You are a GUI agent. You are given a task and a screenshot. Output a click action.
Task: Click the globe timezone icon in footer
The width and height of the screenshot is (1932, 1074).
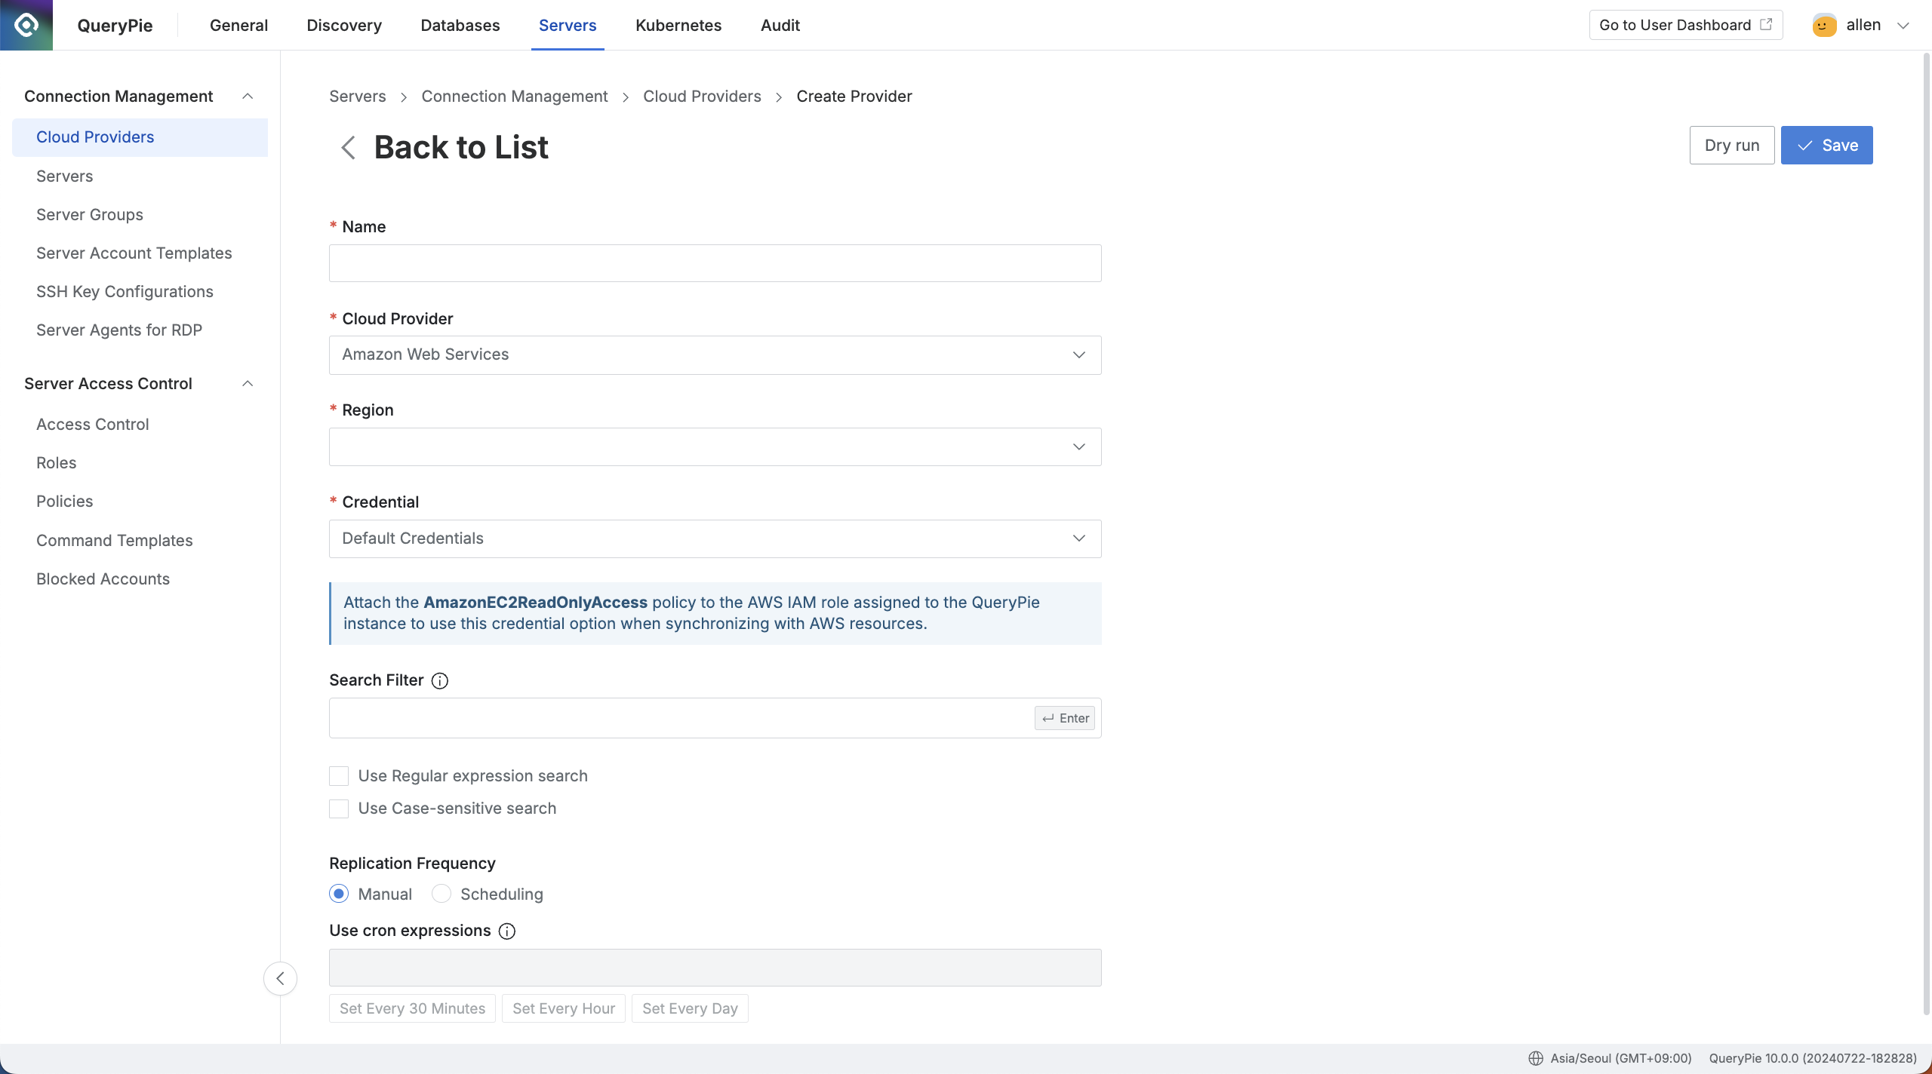[1536, 1058]
